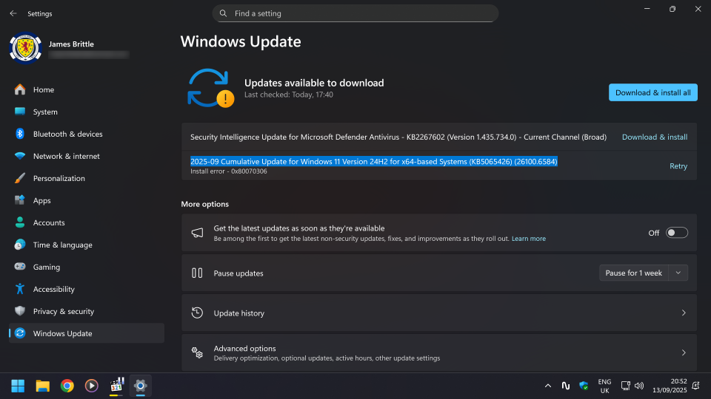
Task: Open the Windows Start menu
Action: point(18,386)
